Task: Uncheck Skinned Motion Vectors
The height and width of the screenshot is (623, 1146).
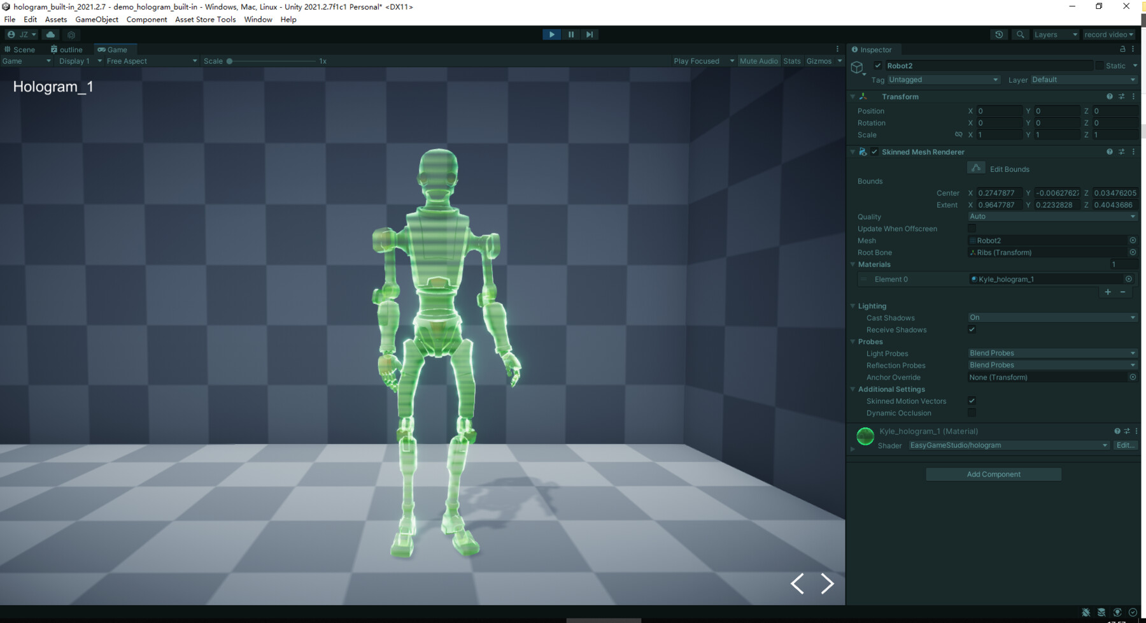Action: pos(972,401)
